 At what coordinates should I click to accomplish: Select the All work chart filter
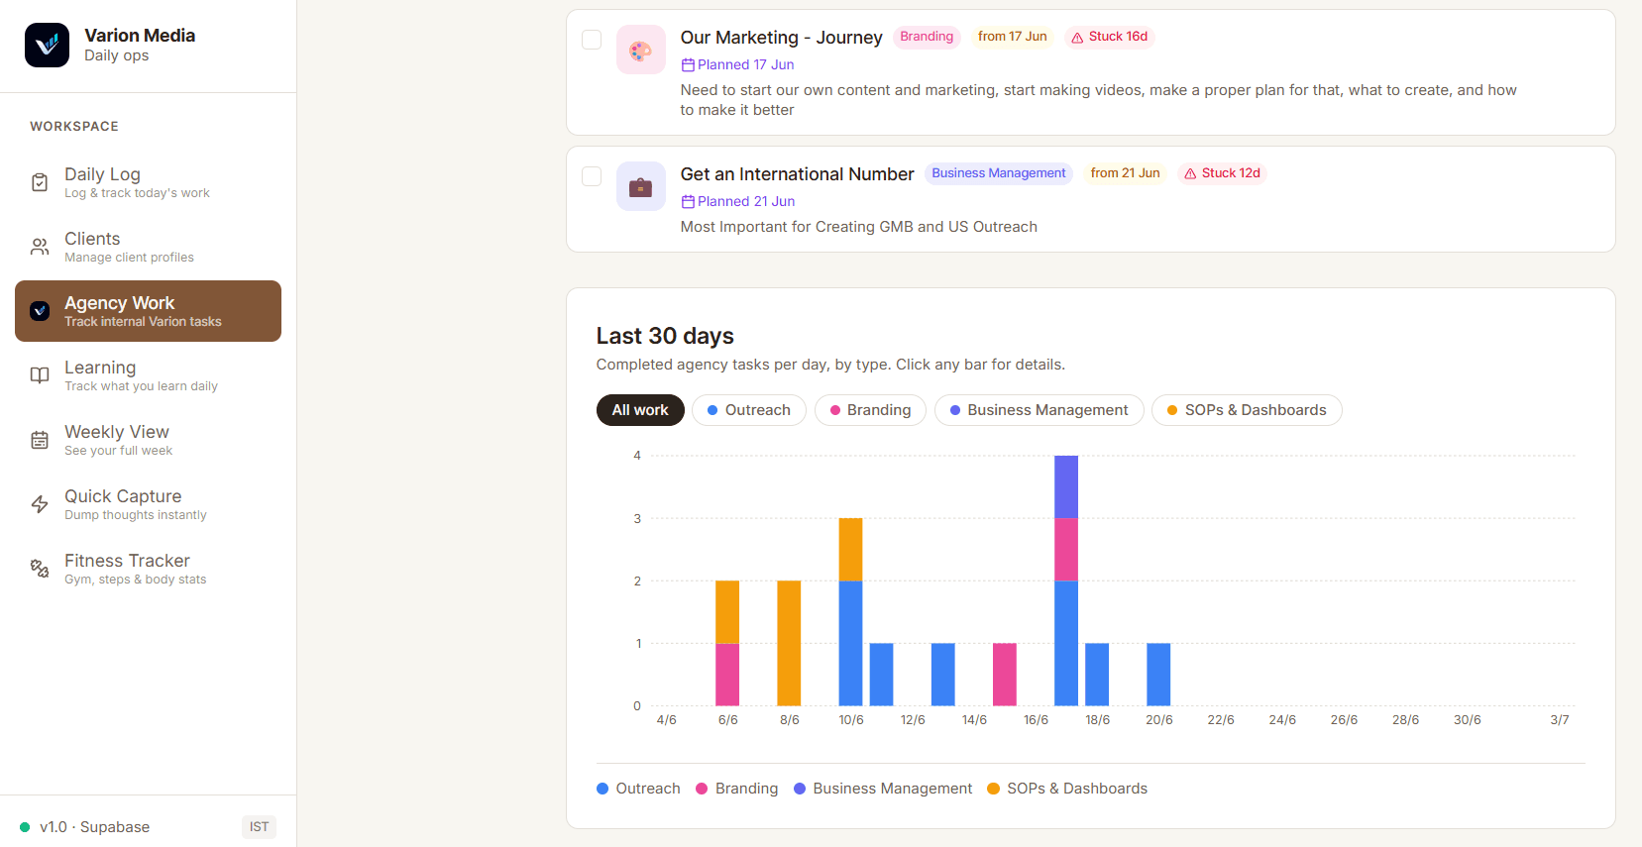tap(640, 410)
